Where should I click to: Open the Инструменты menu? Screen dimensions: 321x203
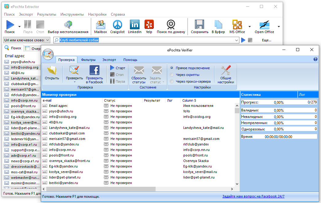pos(72,14)
